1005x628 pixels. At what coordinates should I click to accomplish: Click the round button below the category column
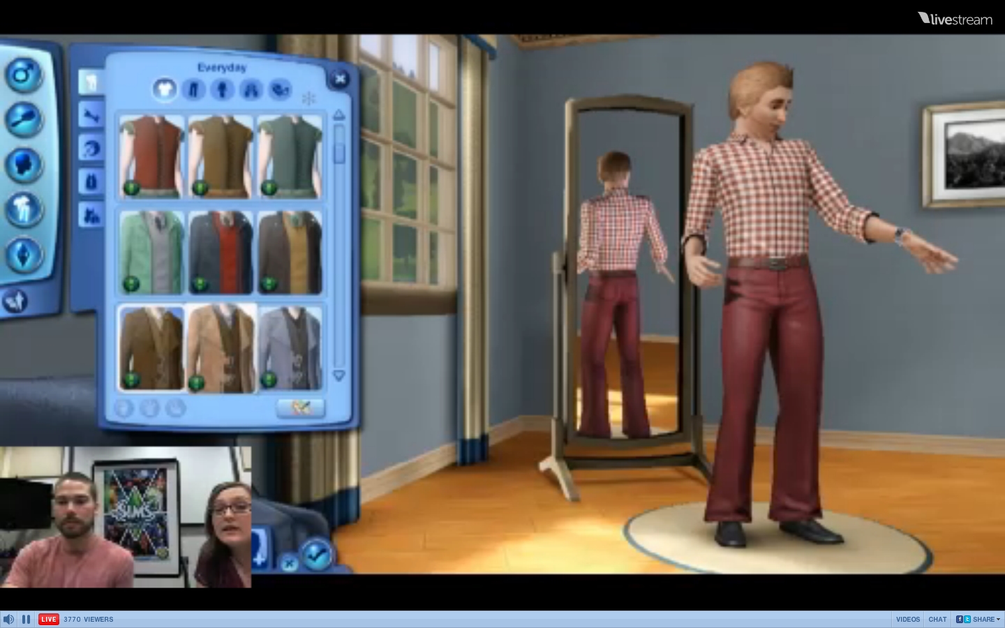(15, 301)
